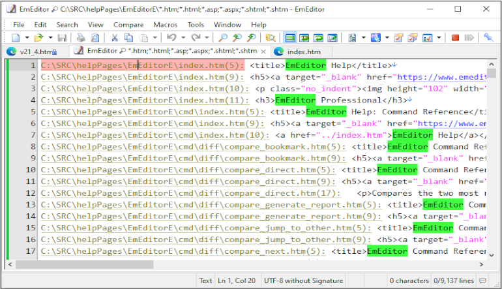Open the checklist icon dropdown arrow

coord(439,38)
